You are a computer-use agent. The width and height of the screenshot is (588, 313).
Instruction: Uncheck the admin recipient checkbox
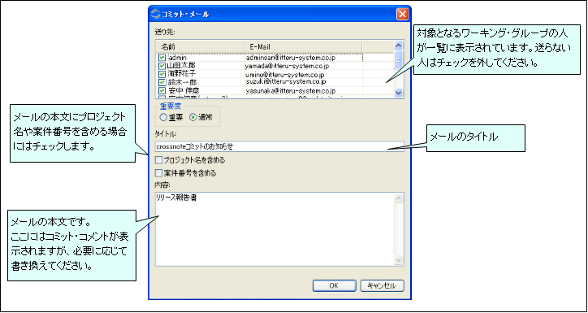162,58
